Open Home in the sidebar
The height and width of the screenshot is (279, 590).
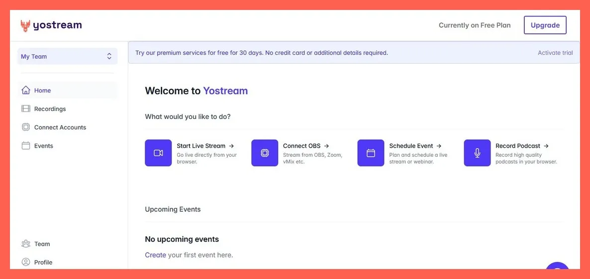(x=67, y=90)
